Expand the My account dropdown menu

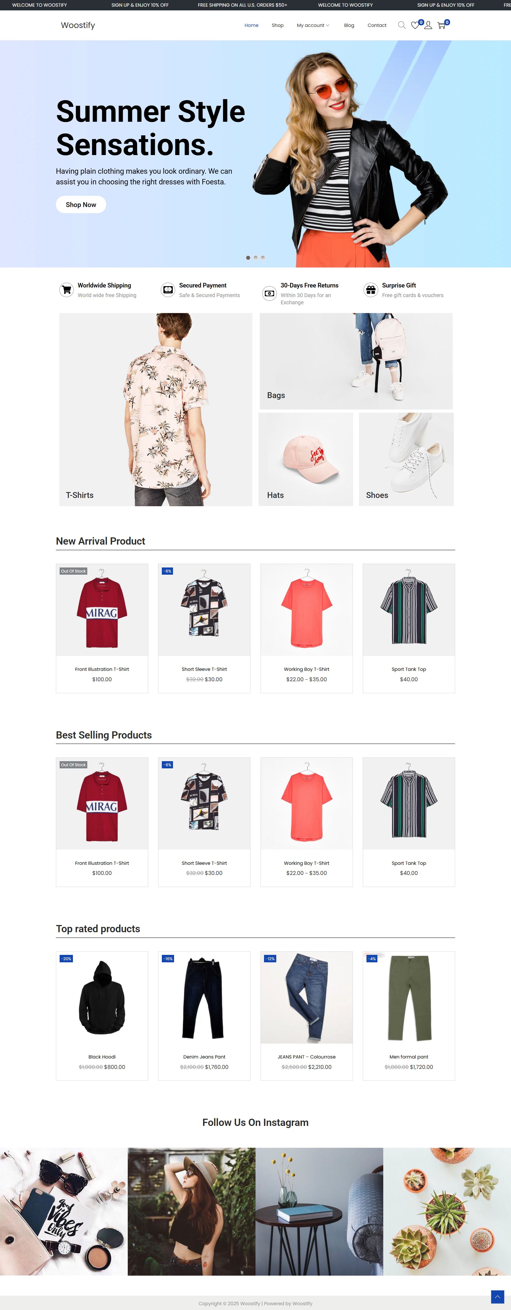pyautogui.click(x=313, y=25)
